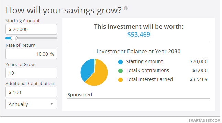Viewport: 222px width, 123px height.
Task: Click the Starting Amount input field
Action: point(31,29)
